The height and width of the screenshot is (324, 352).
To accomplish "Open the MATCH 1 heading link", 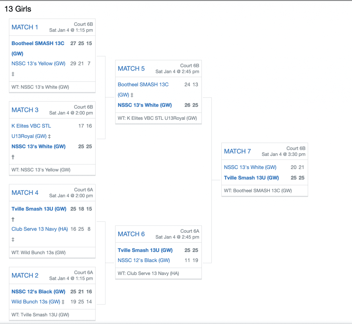I will click(25, 27).
